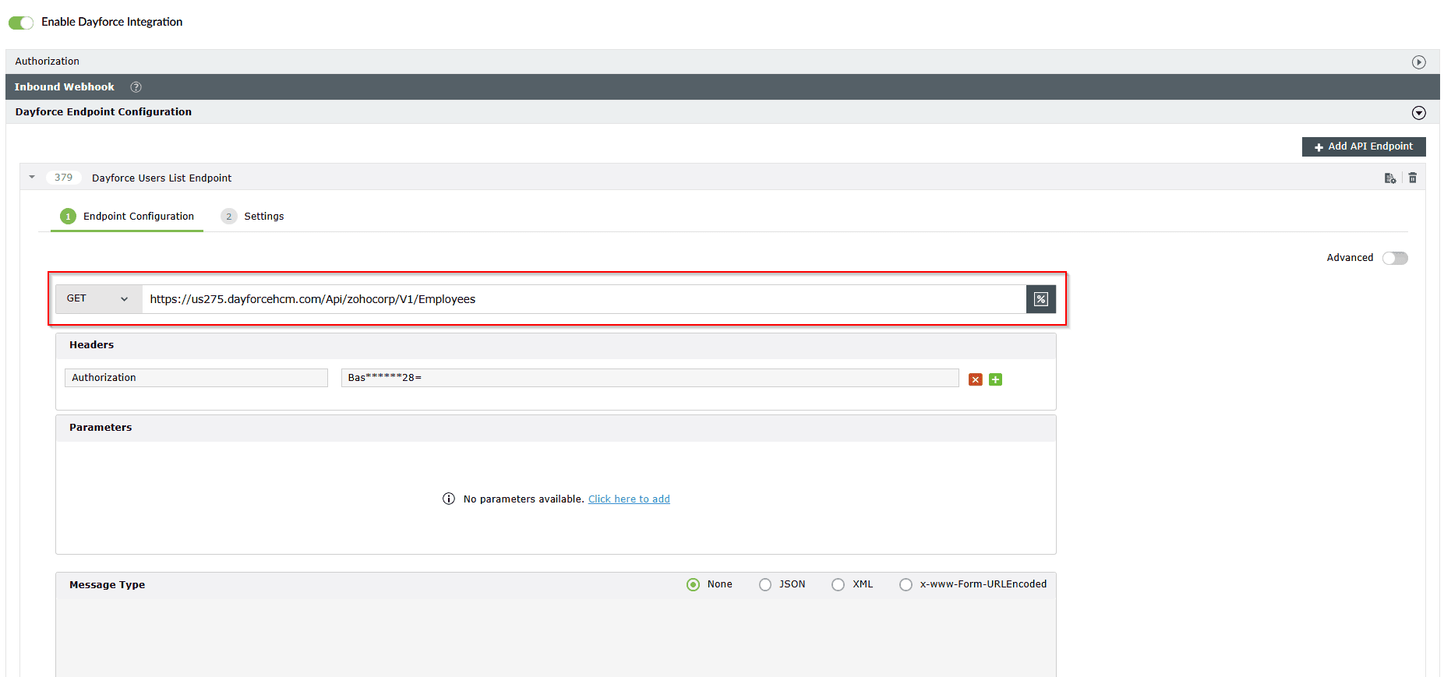The image size is (1444, 677).
Task: Click the Inbound Webhook help icon
Action: coord(136,87)
